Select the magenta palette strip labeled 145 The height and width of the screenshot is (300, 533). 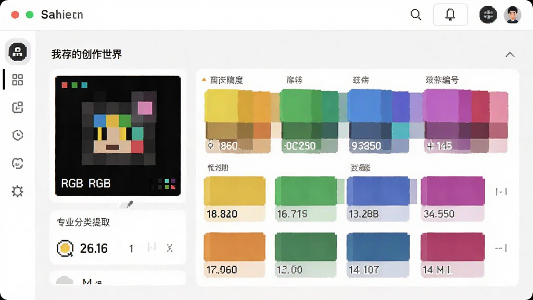(x=466, y=121)
